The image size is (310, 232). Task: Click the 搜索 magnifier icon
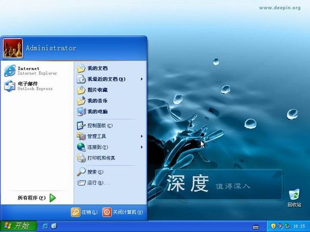[x=81, y=172]
